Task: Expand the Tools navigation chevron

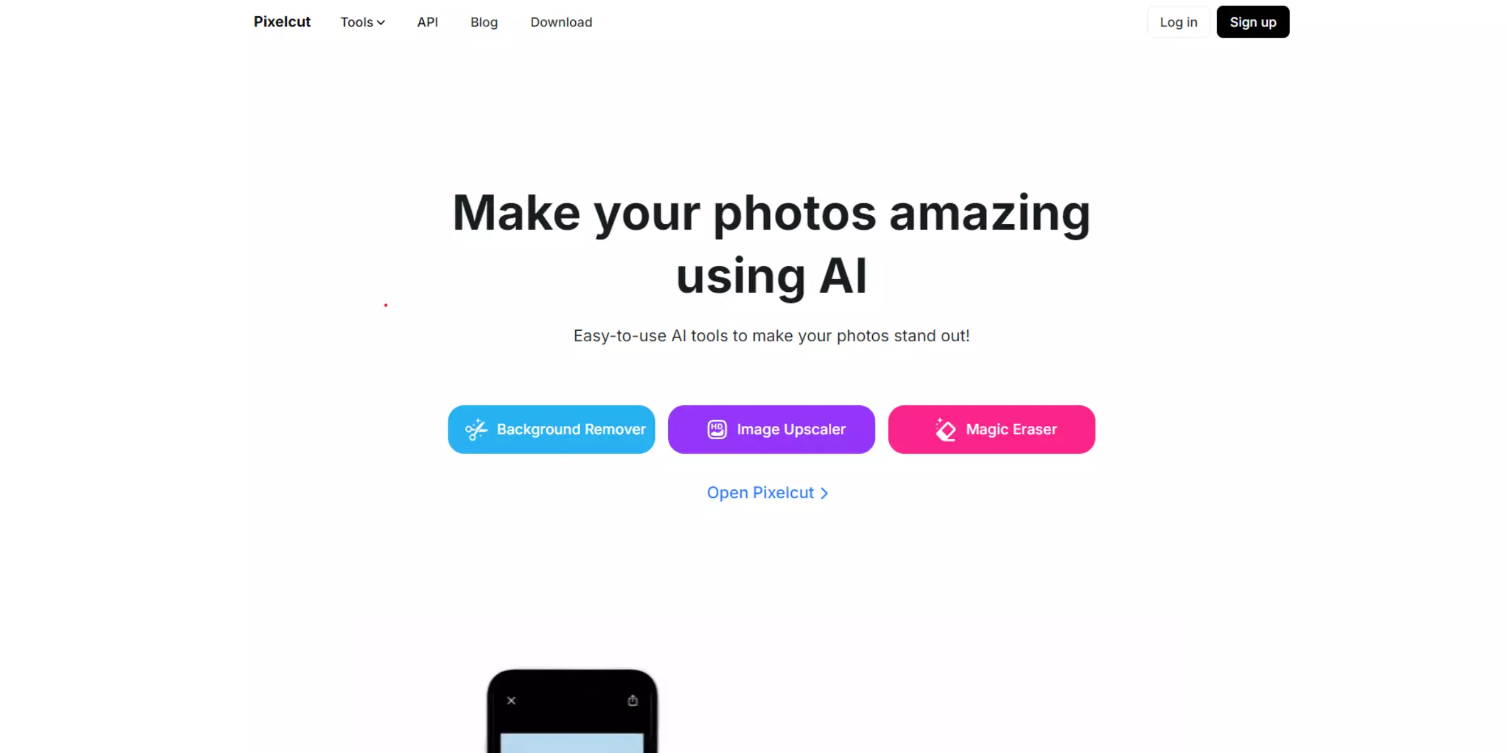Action: point(381,22)
